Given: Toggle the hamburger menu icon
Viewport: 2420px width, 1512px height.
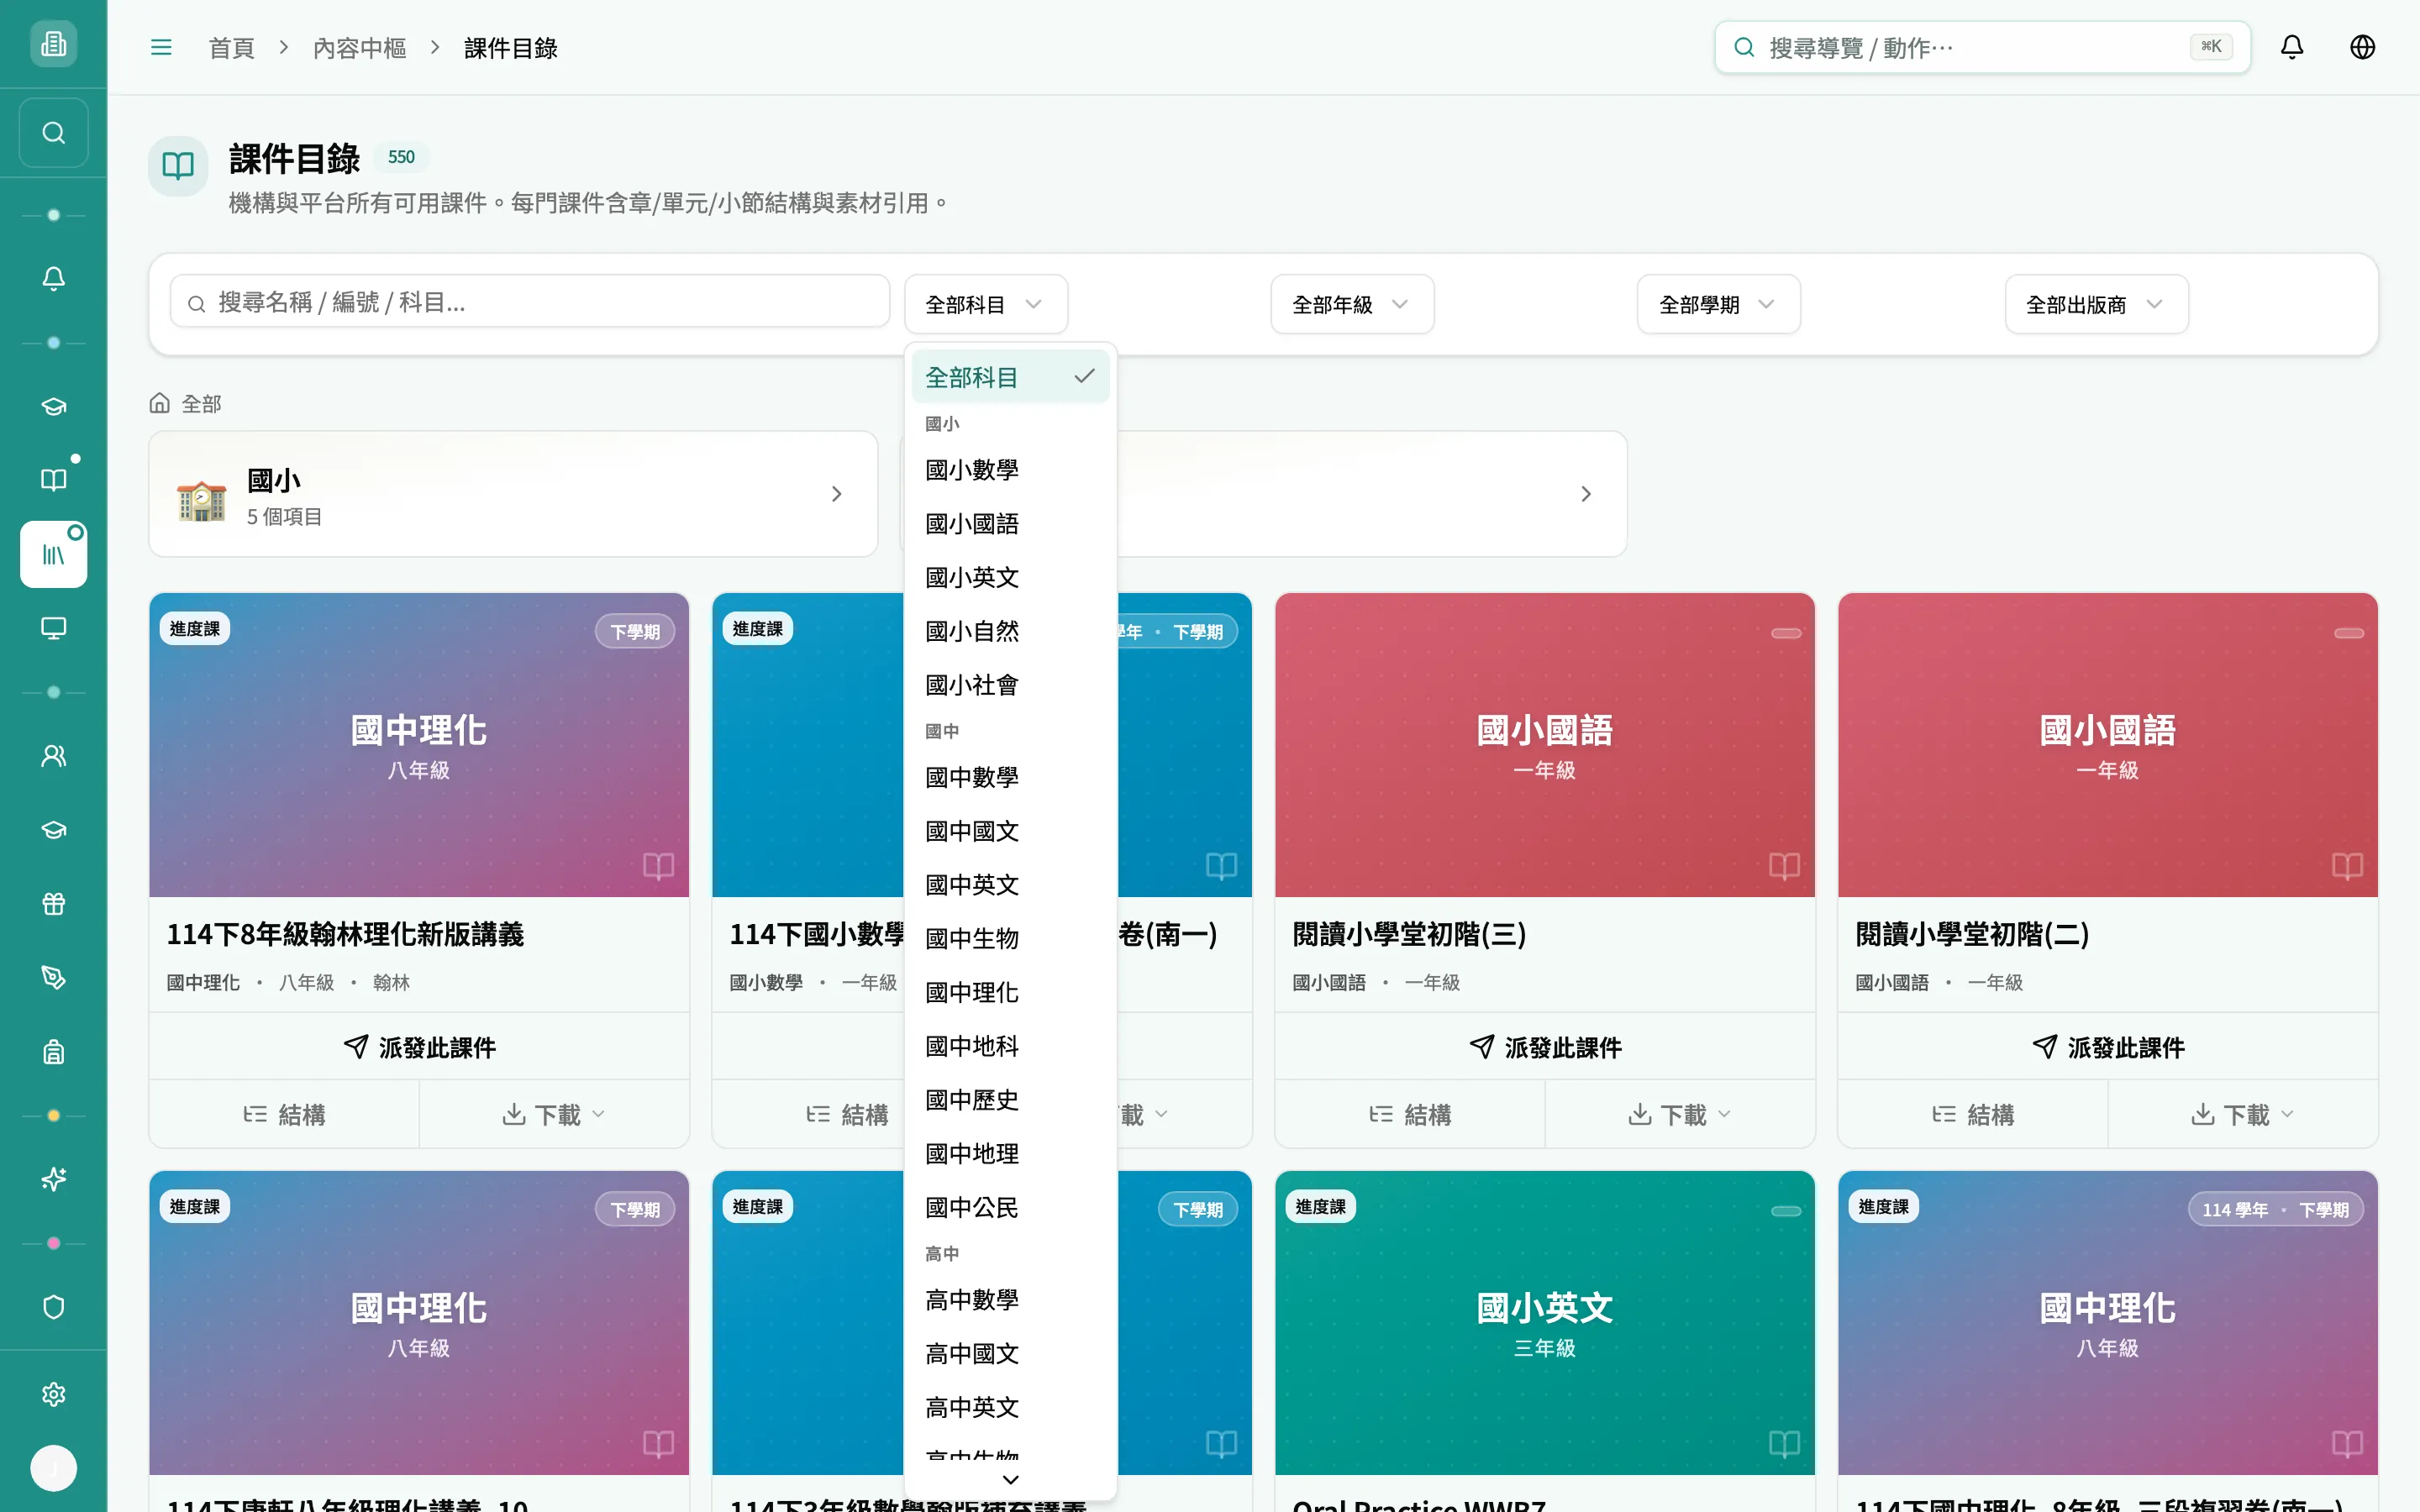Looking at the screenshot, I should click(x=161, y=47).
